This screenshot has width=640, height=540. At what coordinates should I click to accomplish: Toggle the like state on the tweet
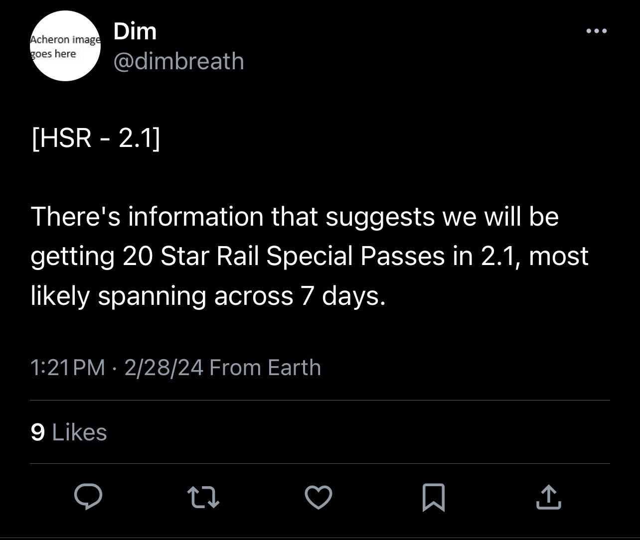tap(319, 497)
